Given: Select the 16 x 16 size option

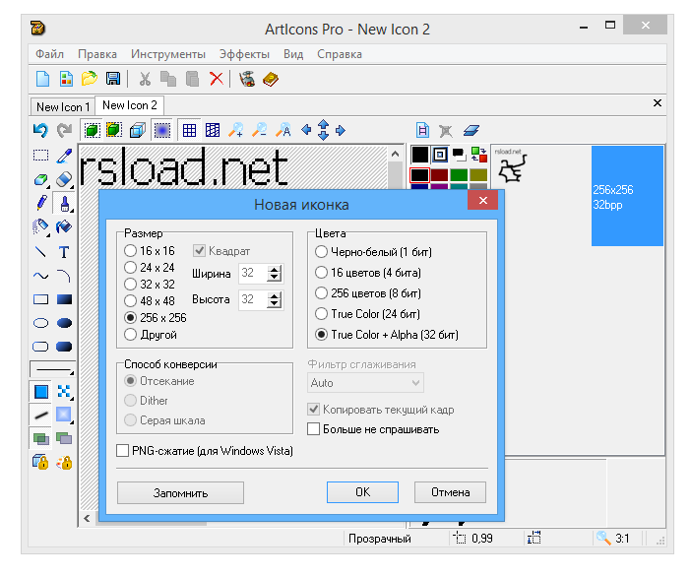Looking at the screenshot, I should [150, 251].
